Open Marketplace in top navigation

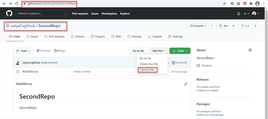pos(109,14)
